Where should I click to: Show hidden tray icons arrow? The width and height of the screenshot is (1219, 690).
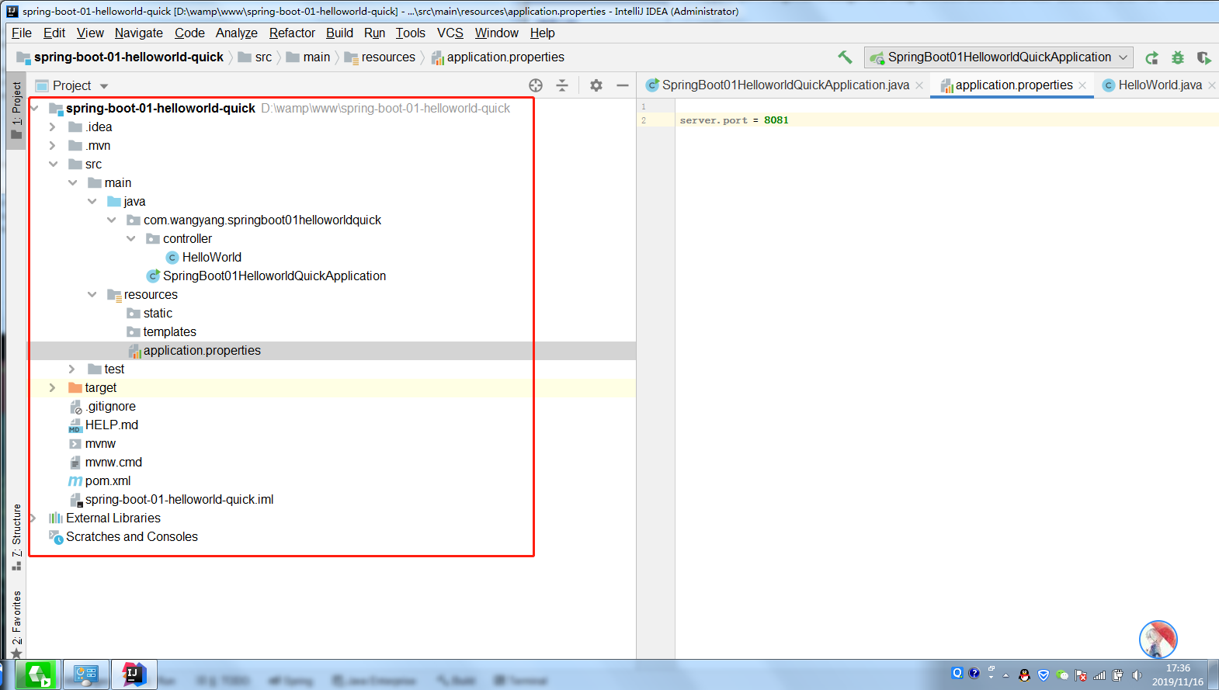pos(1006,675)
